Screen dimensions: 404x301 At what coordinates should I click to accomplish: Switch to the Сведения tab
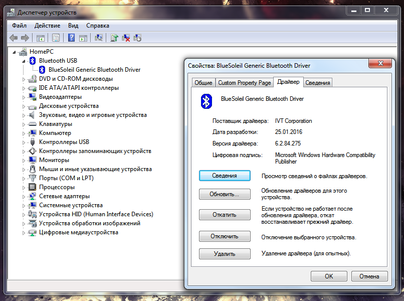click(x=318, y=83)
